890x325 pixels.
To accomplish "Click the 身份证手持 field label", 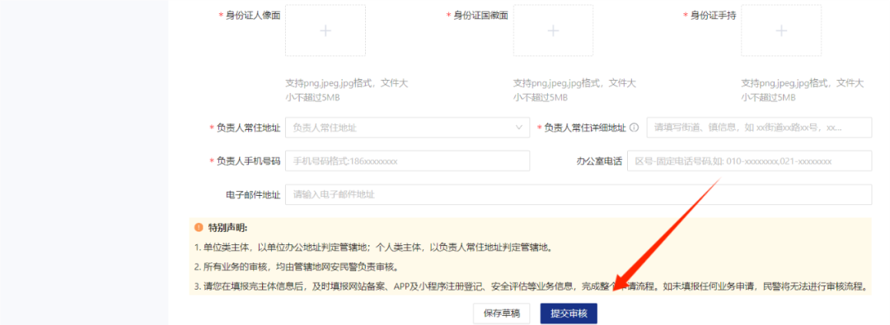I will pyautogui.click(x=713, y=16).
